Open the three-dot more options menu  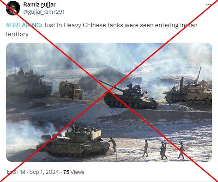point(208,5)
